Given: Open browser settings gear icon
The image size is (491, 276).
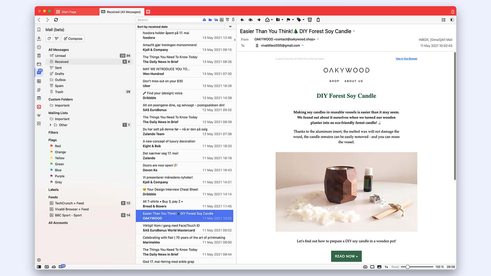Looking at the screenshot, I should (x=39, y=260).
